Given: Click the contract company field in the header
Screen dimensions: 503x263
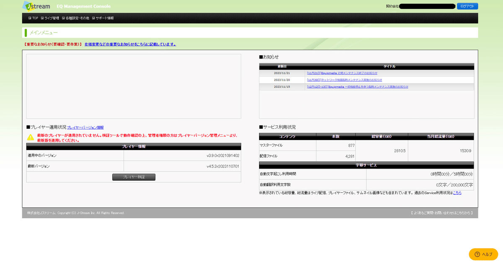Looking at the screenshot, I should point(428,6).
